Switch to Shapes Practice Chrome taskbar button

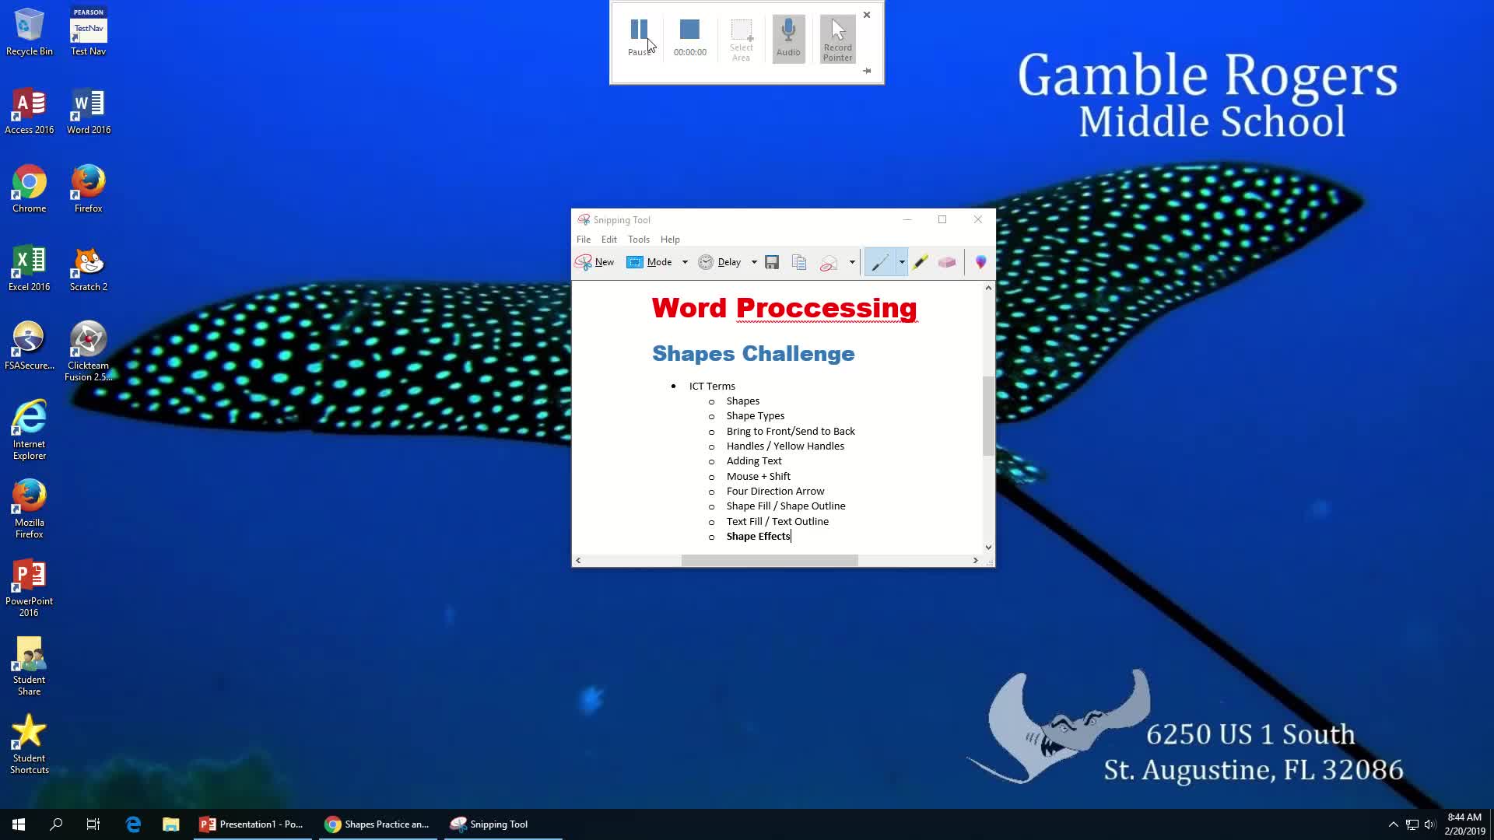(378, 824)
